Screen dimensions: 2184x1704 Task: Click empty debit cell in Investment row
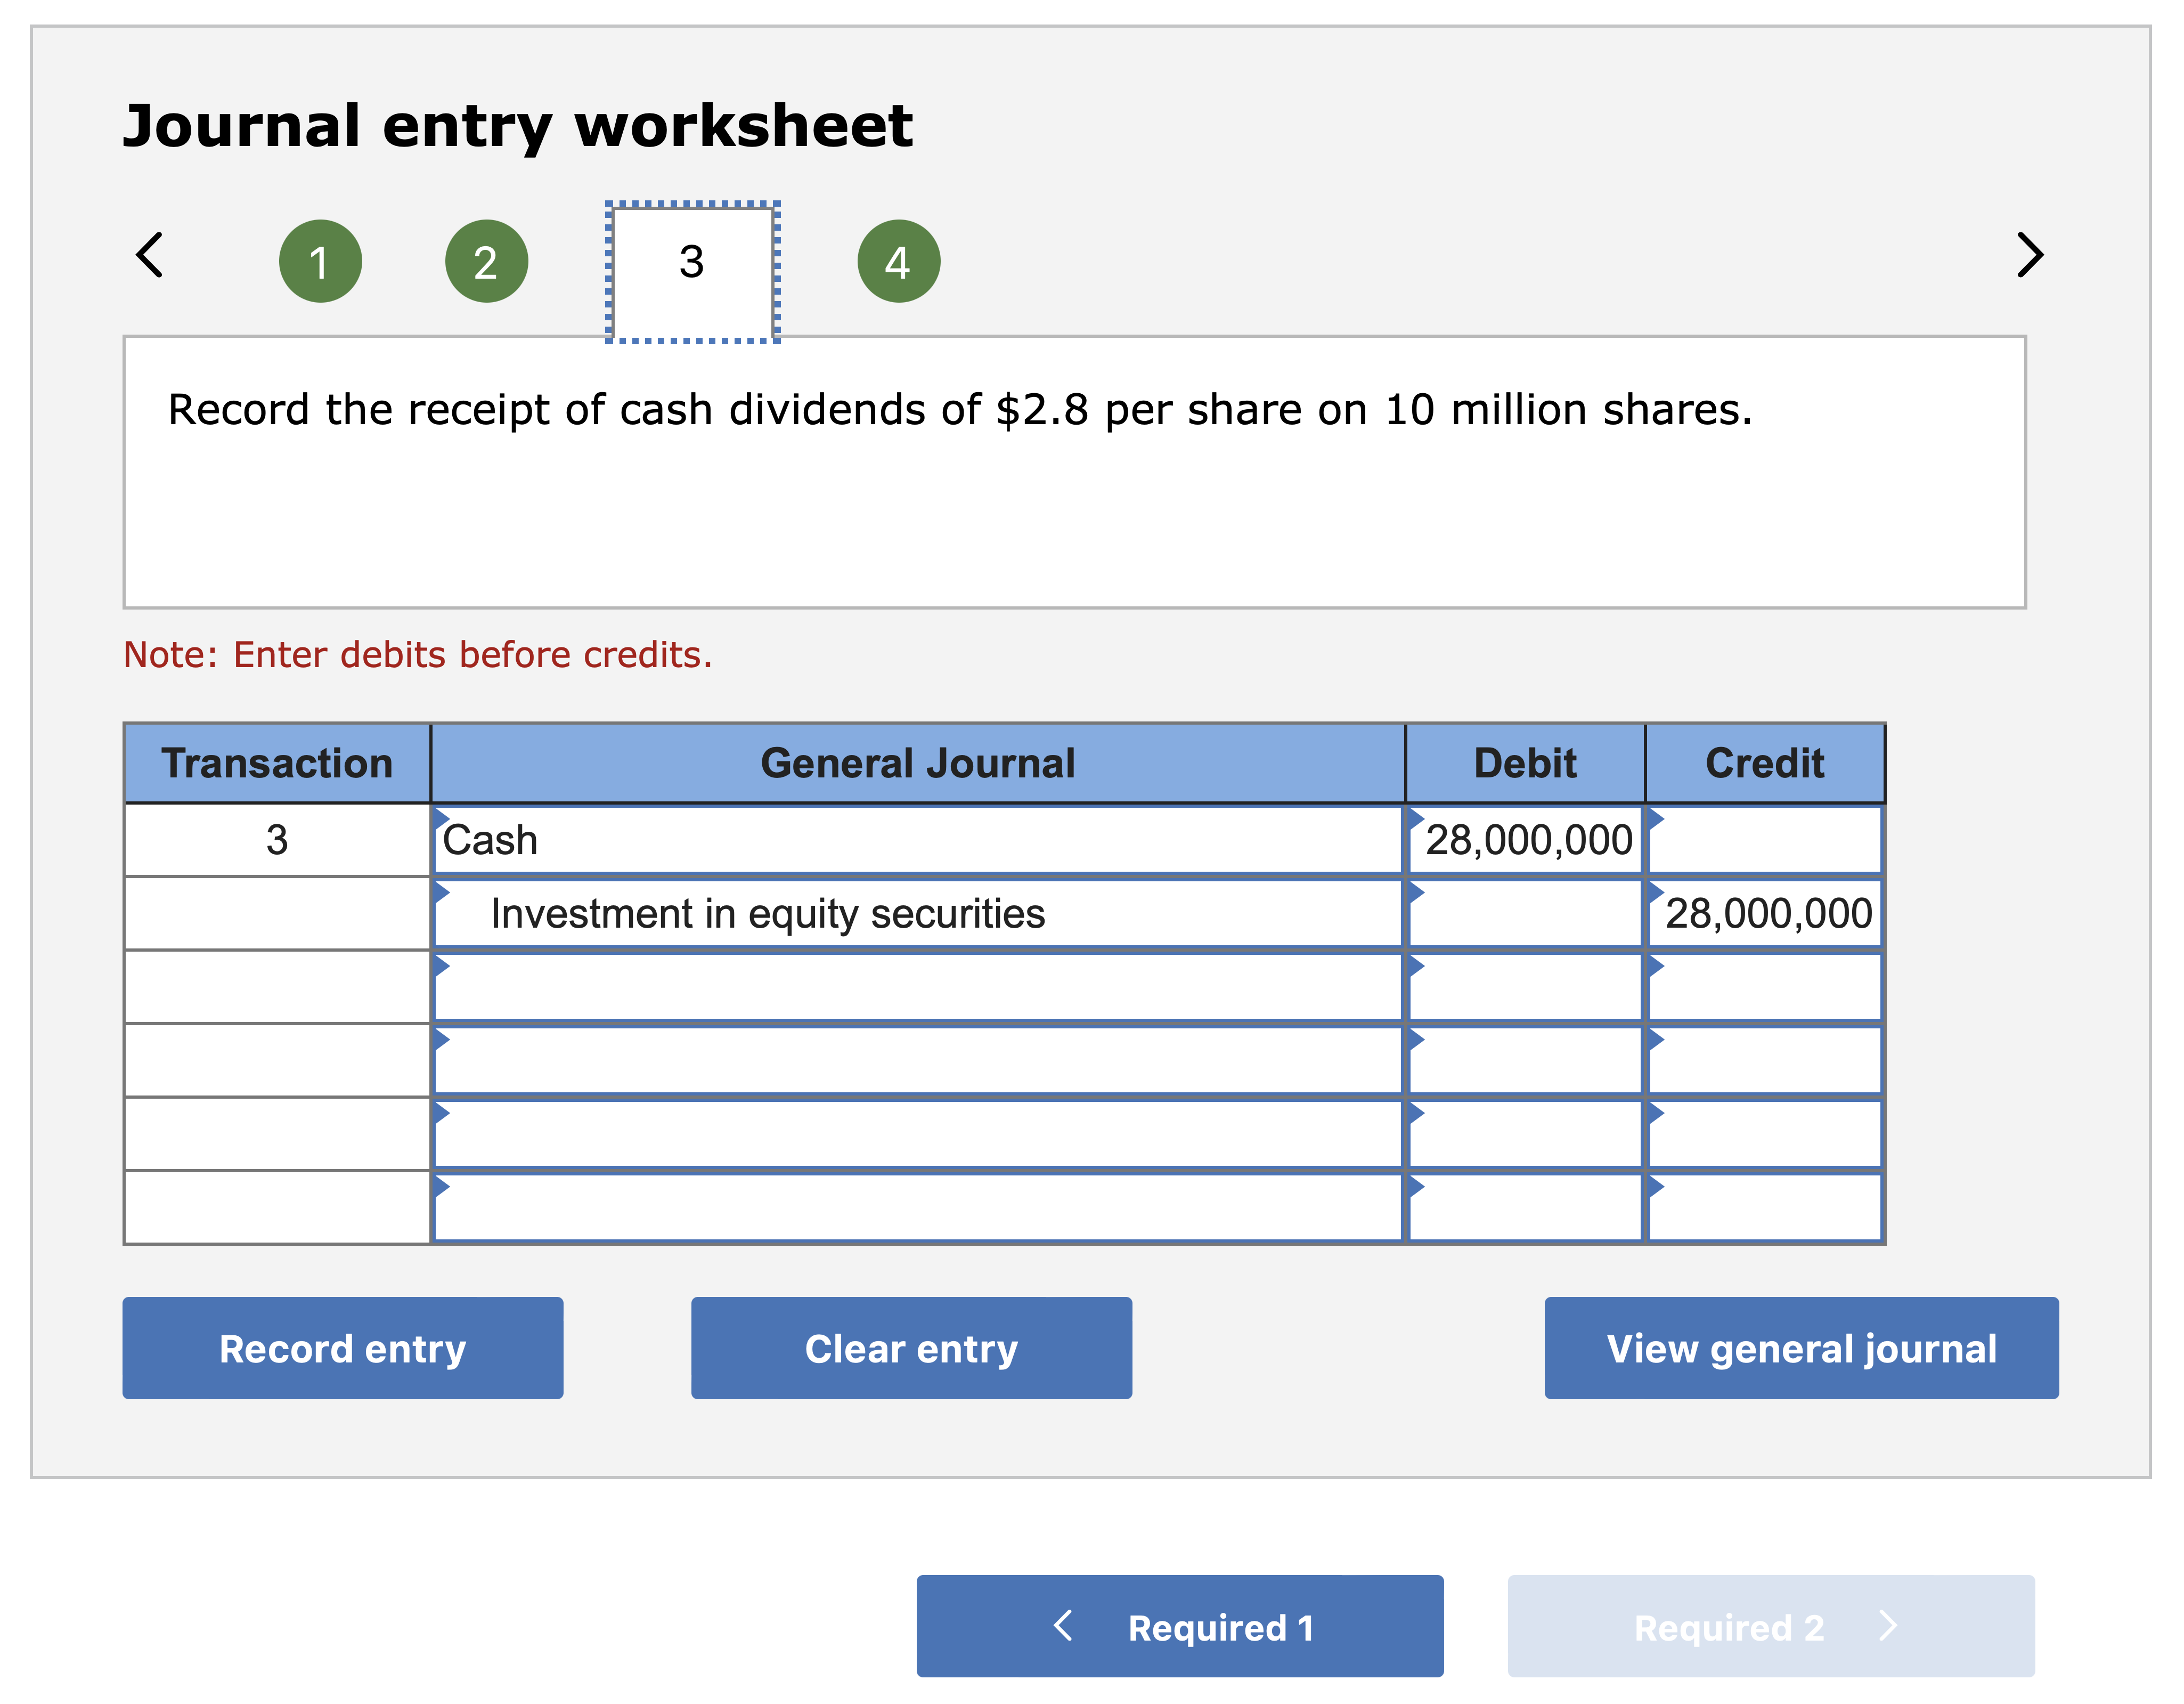(x=1525, y=913)
